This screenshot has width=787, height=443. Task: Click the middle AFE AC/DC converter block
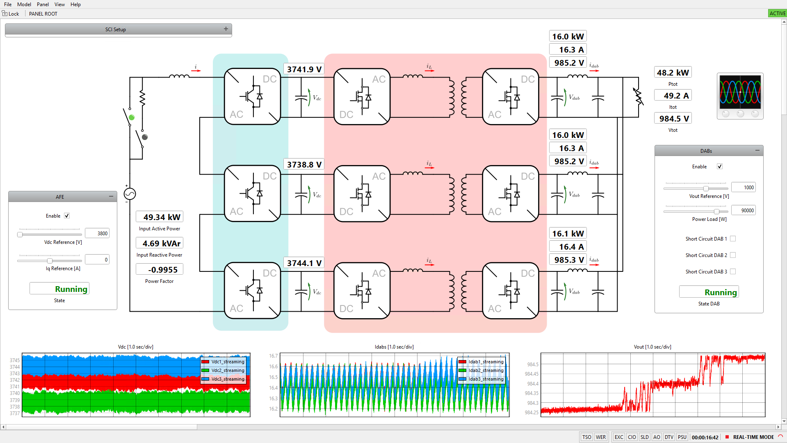(x=253, y=193)
